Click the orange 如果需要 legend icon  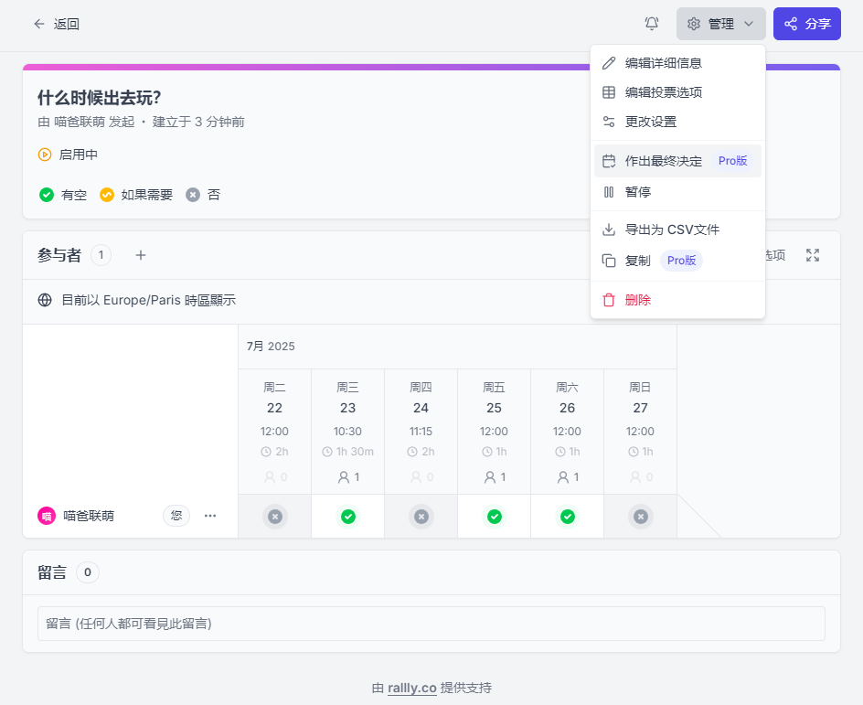[107, 195]
